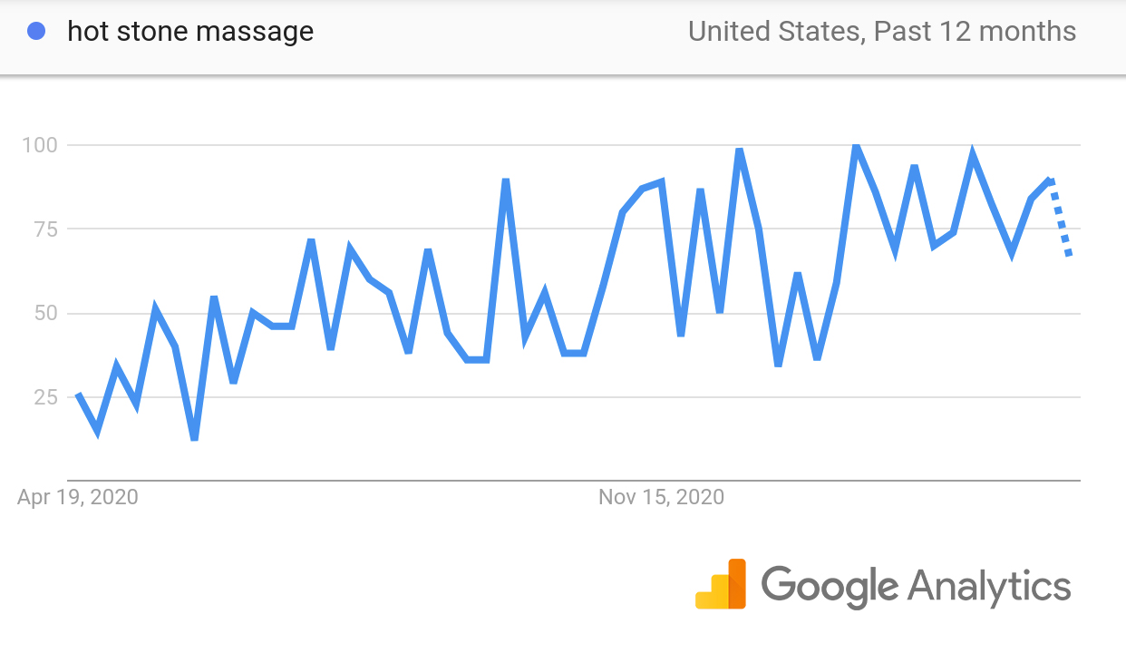Click the 100 y-axis value label

tap(40, 145)
